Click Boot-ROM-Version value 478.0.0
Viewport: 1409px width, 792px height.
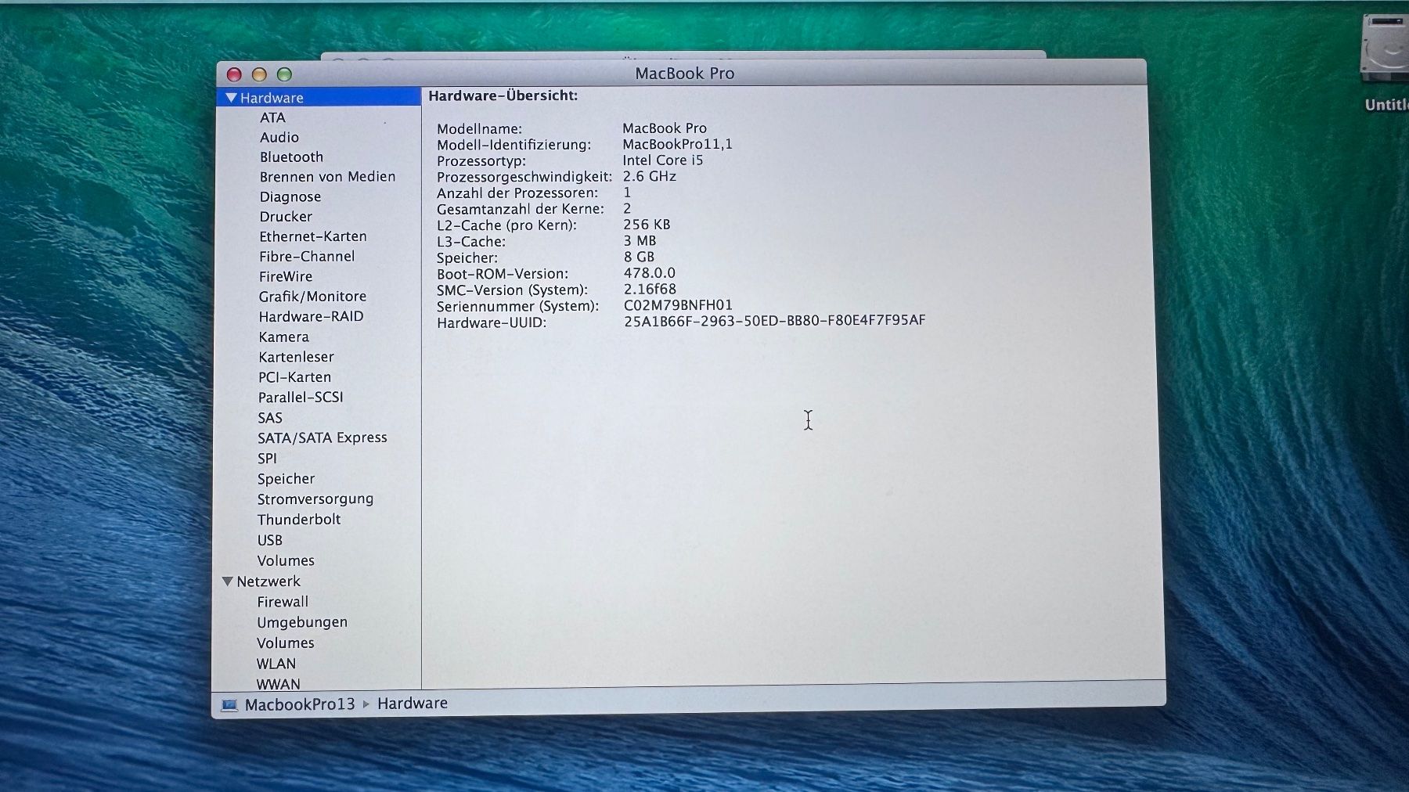pos(650,273)
